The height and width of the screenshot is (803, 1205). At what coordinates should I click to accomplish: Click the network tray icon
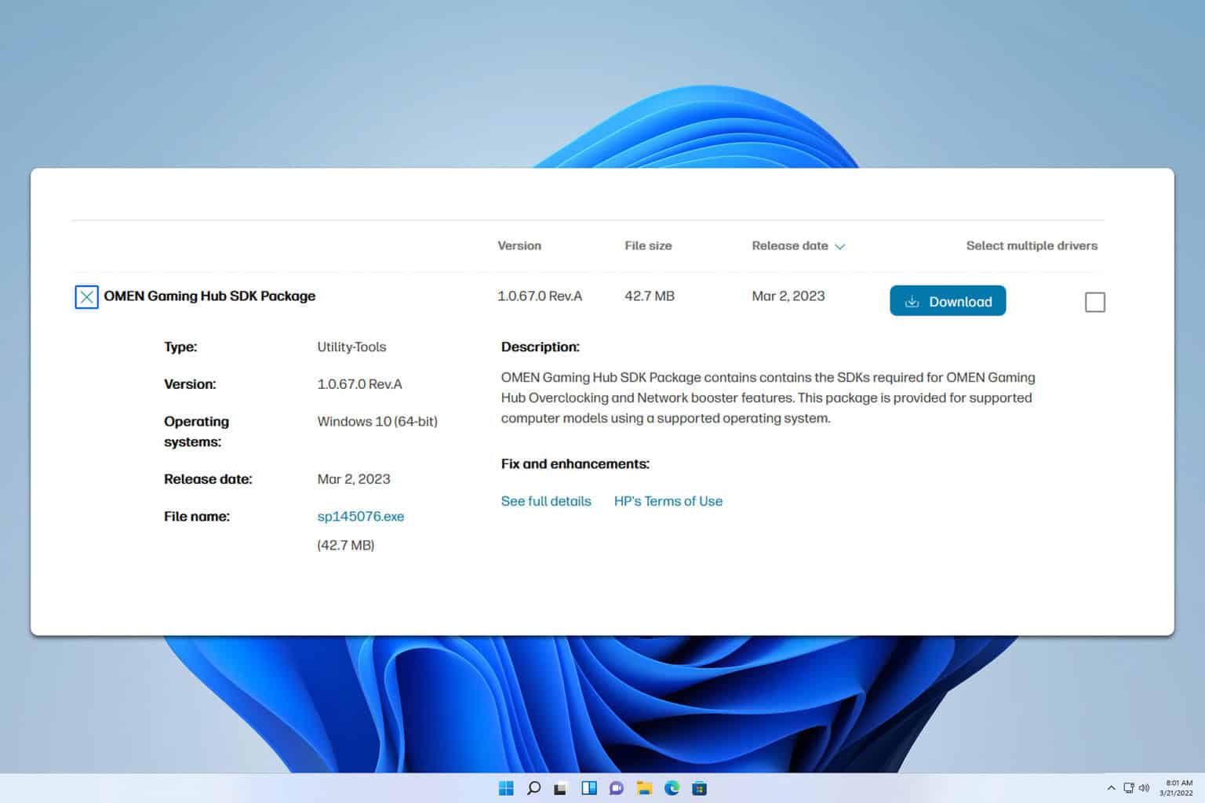coord(1129,788)
